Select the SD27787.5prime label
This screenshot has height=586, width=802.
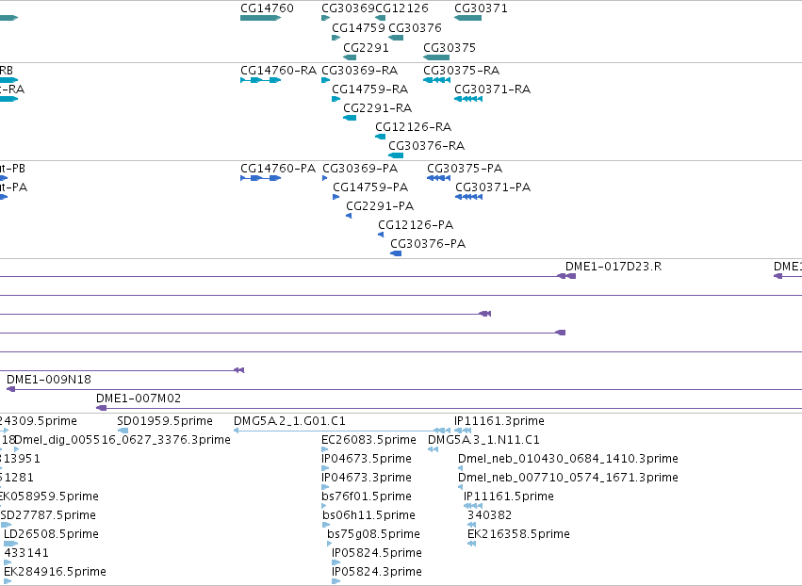tap(48, 515)
